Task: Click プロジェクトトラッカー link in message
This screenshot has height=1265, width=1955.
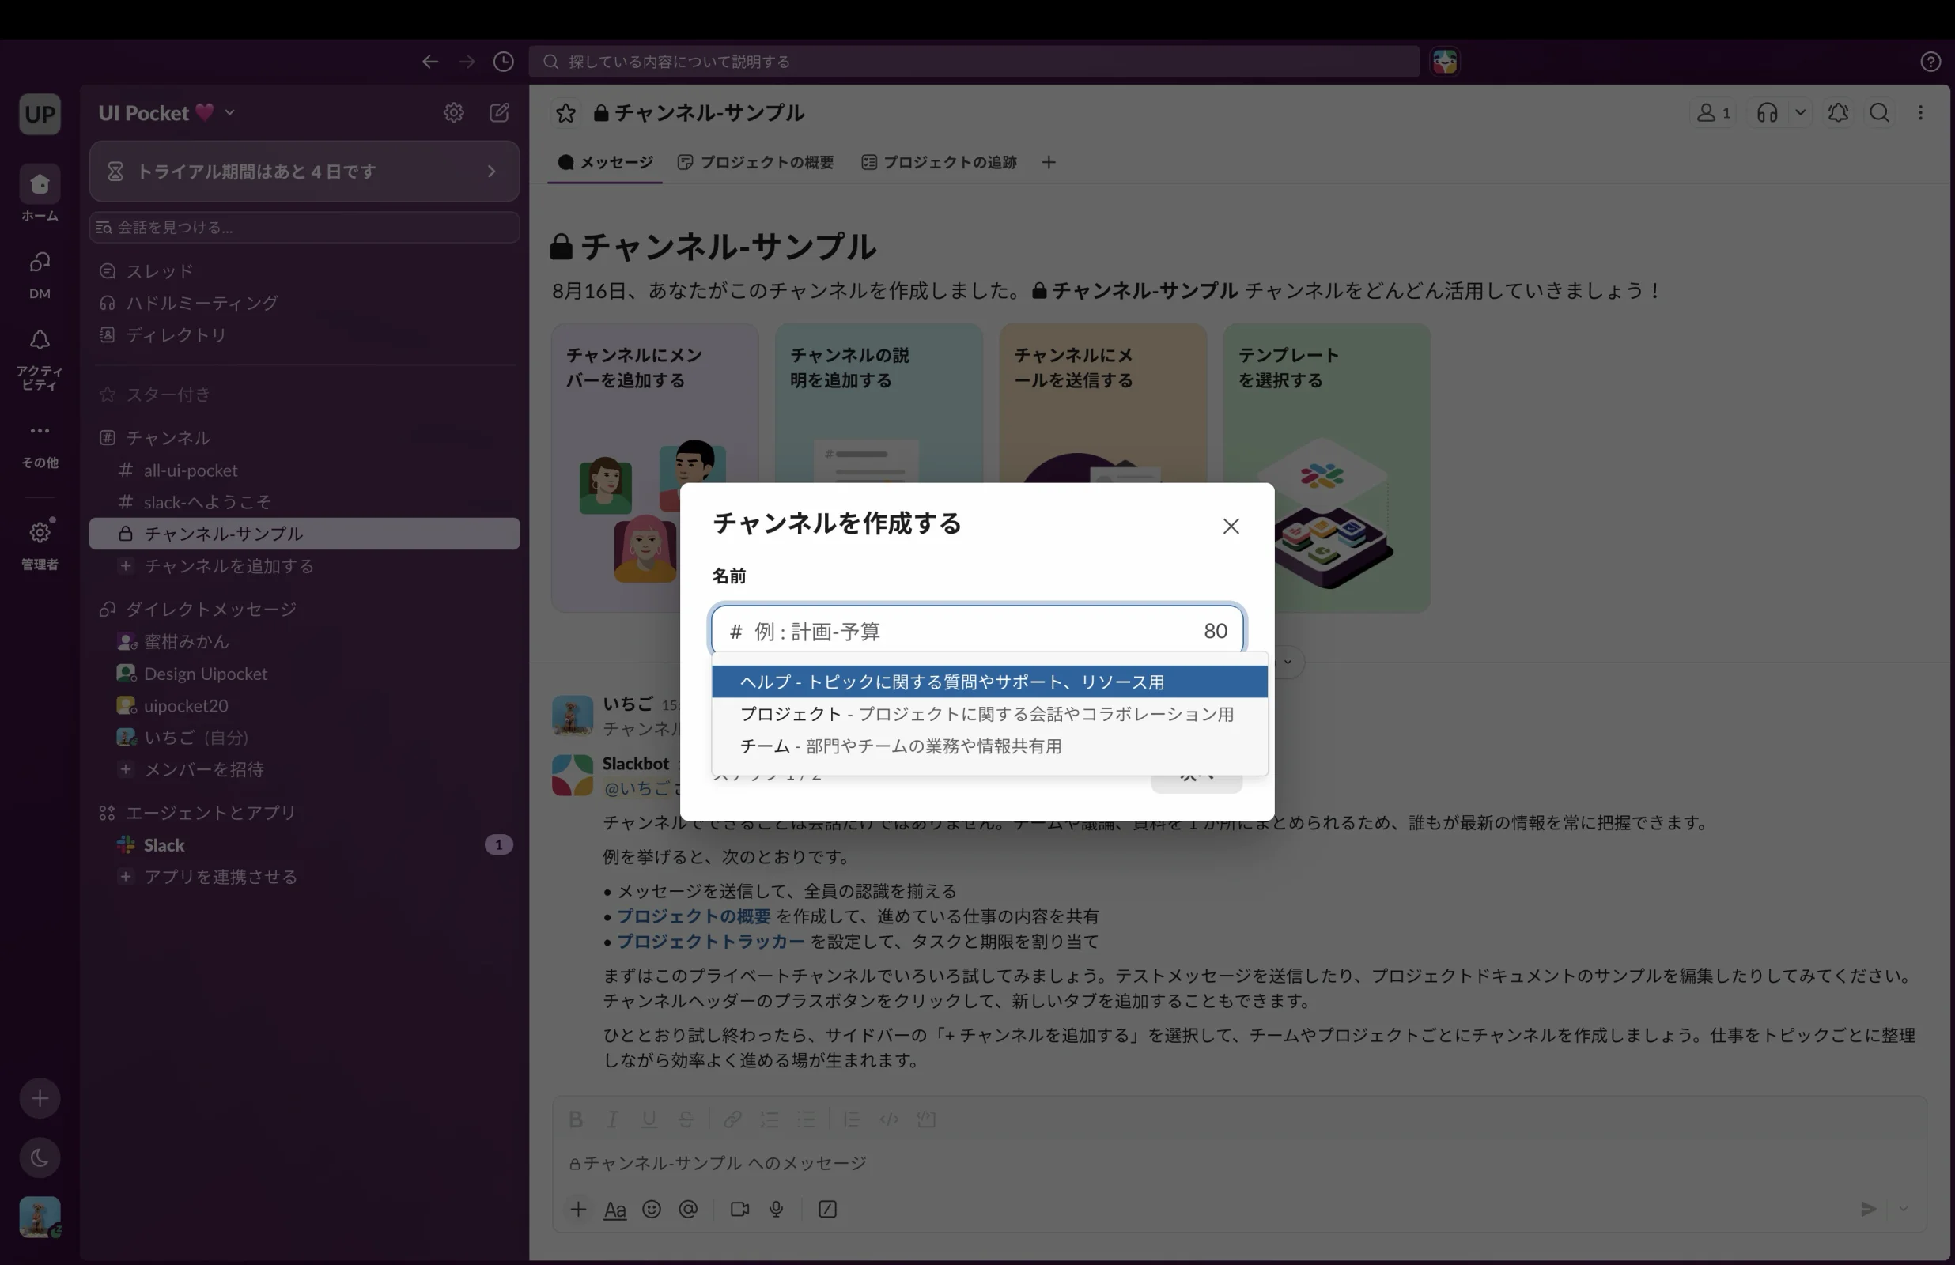Action: (x=710, y=941)
